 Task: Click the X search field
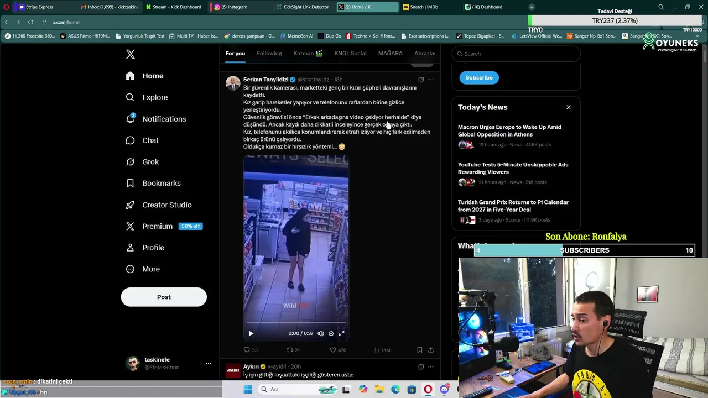coord(516,54)
